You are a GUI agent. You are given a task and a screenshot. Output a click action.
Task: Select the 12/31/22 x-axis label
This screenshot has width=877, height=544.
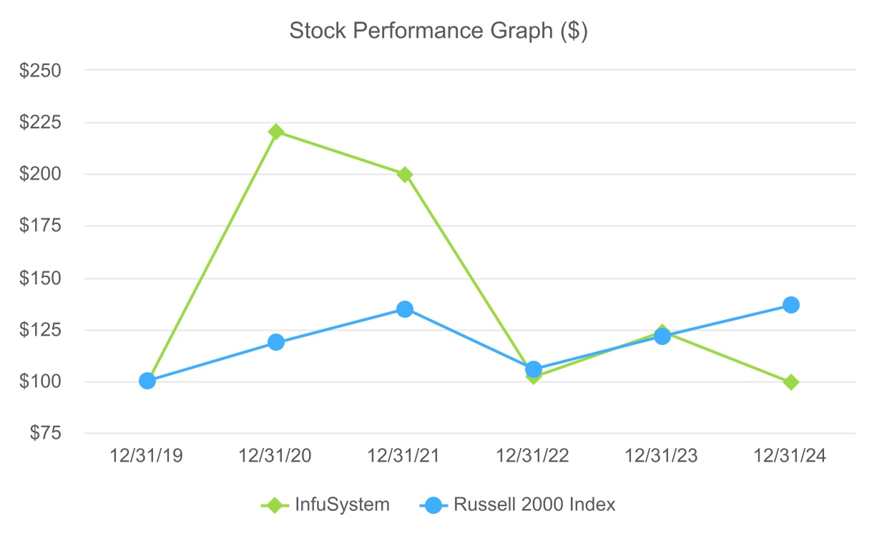534,457
